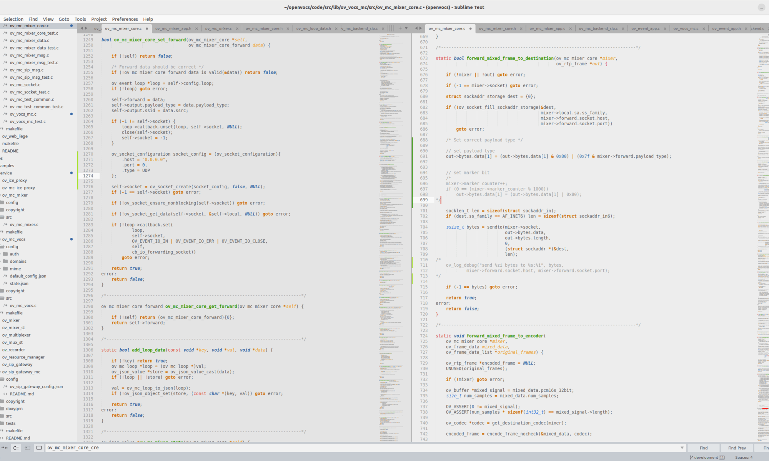The width and height of the screenshot is (769, 461).
Task: Open the Goto menu
Action: [64, 19]
